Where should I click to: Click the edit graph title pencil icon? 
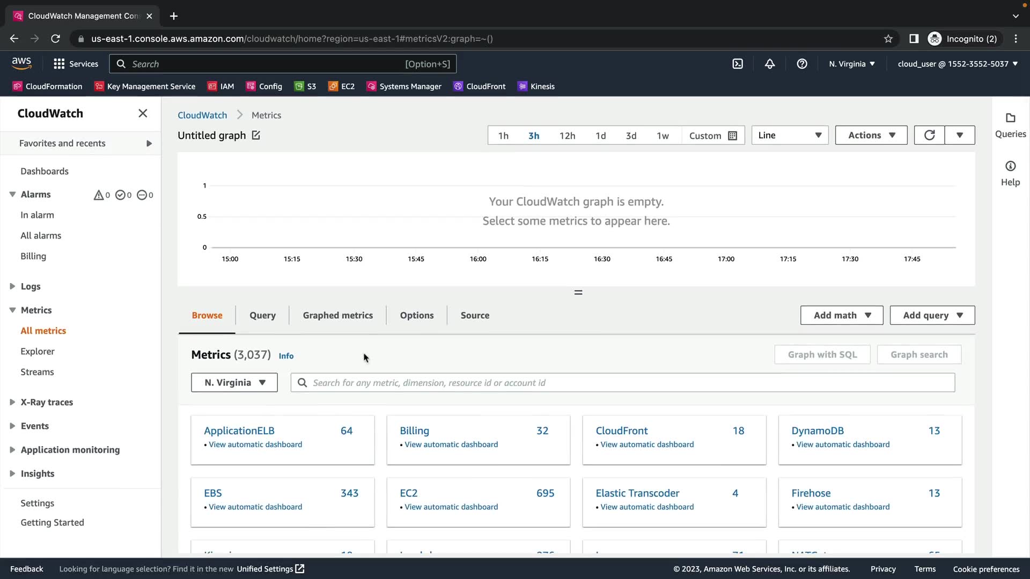256,136
